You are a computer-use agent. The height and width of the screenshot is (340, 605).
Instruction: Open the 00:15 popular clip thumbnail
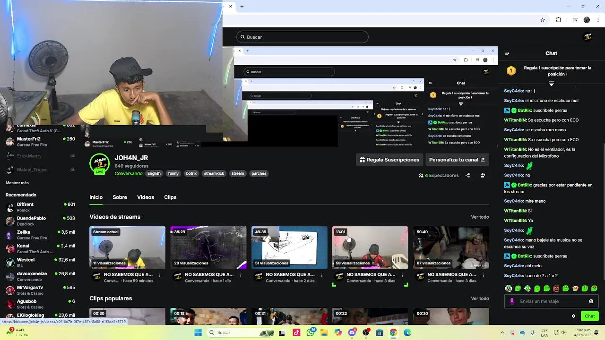click(x=208, y=316)
